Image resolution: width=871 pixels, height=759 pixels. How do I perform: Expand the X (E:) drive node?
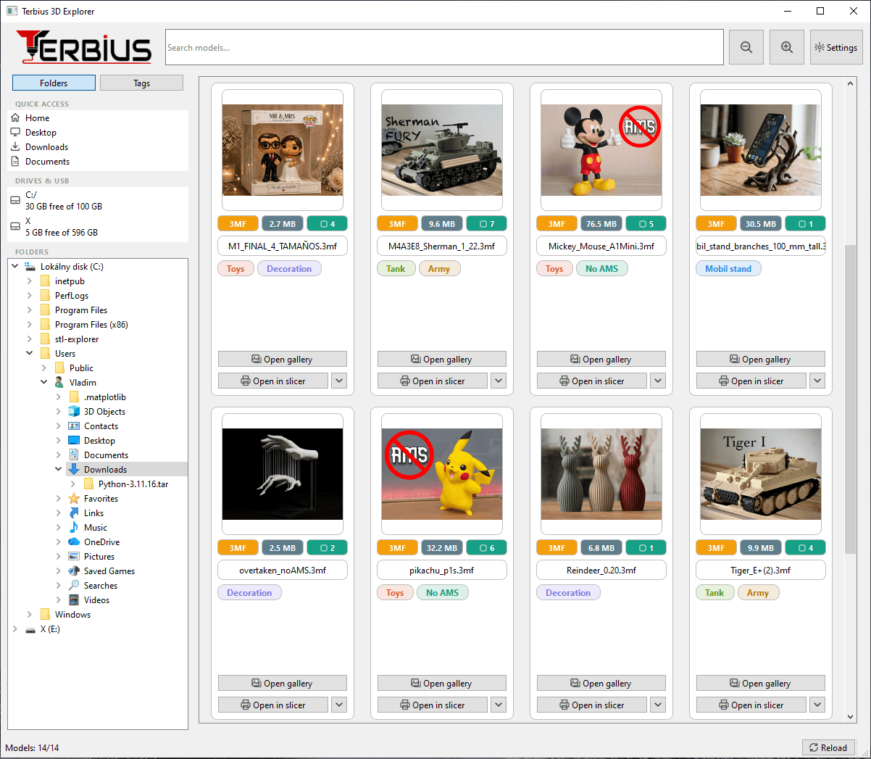[15, 629]
